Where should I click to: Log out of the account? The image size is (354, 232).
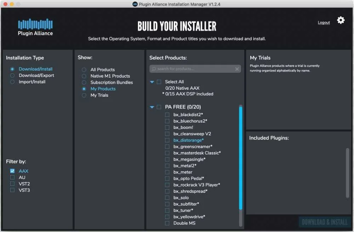pos(324,23)
